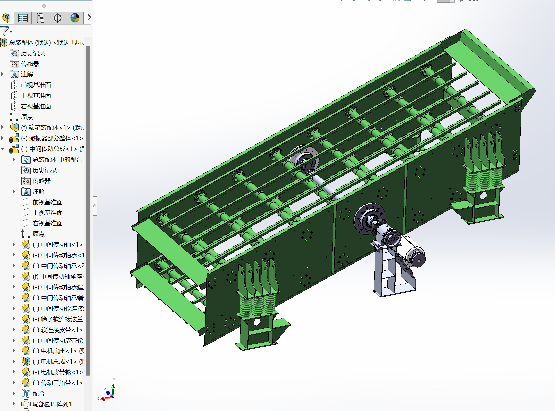Open the design tree filter funnel
555x411 pixels.
point(5,31)
